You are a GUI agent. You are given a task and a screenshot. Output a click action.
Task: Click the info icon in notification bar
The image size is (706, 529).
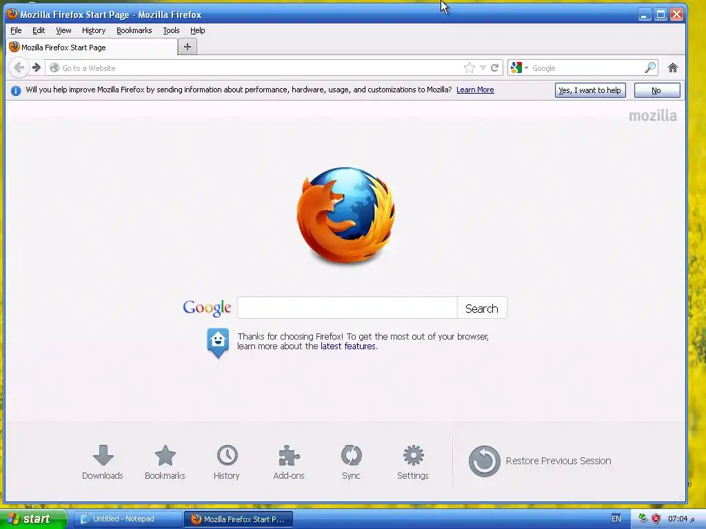pyautogui.click(x=16, y=90)
